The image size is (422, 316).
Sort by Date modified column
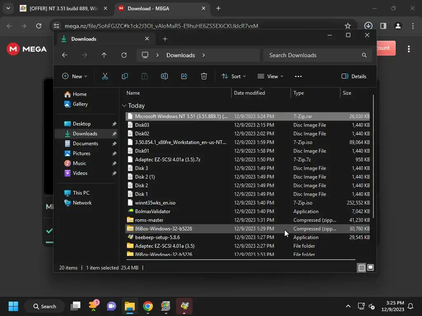tap(261, 93)
